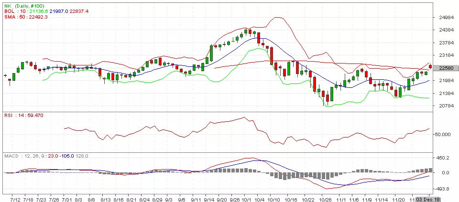Viewport: 459px width, 202px height.
Task: Click the 9/26 date label
Action: click(x=235, y=199)
